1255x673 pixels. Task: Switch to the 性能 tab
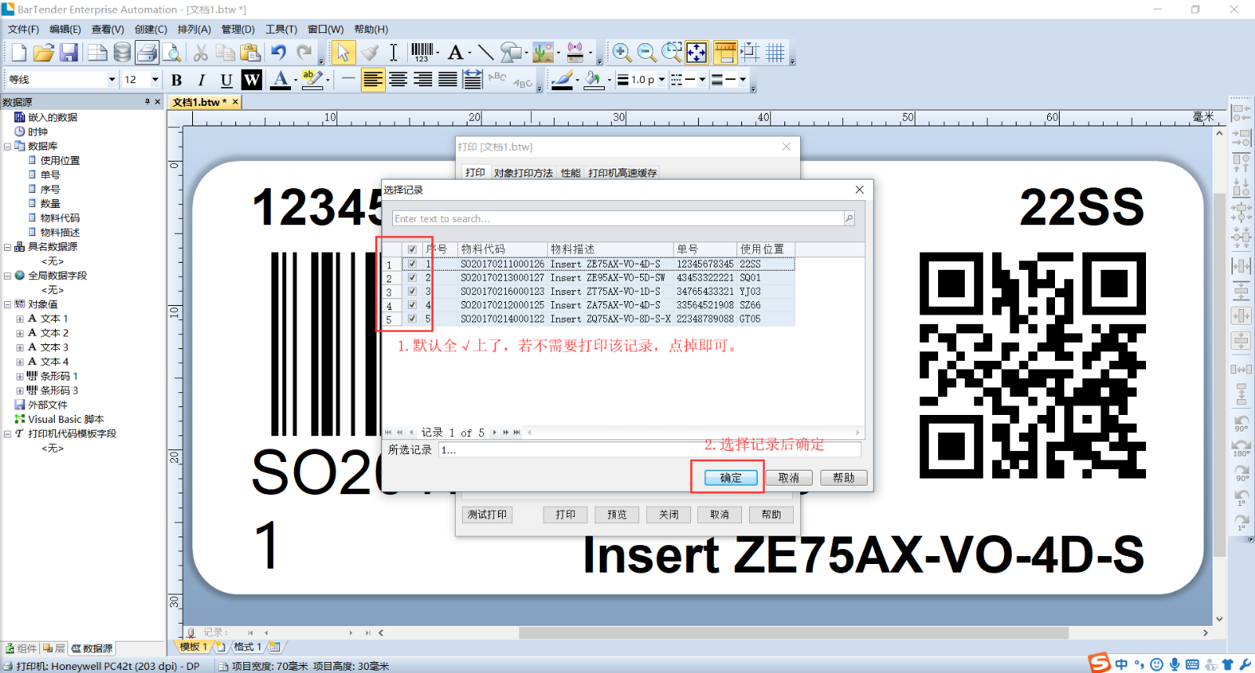coord(570,173)
